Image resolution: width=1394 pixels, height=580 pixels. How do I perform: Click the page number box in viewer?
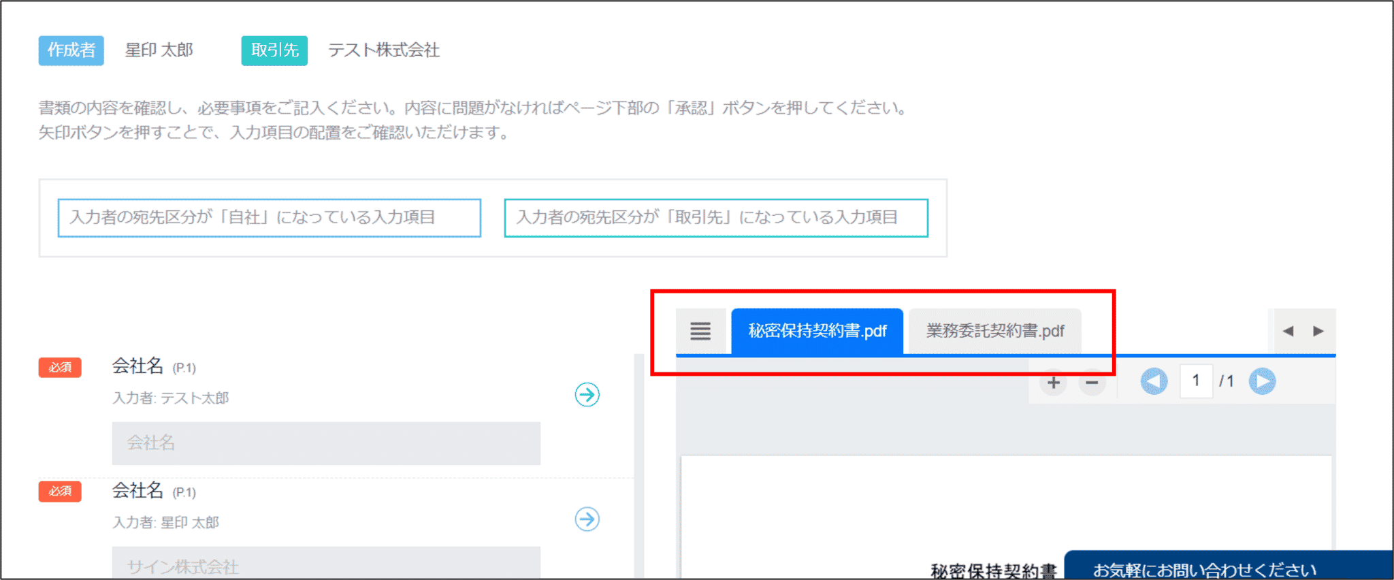click(1195, 381)
